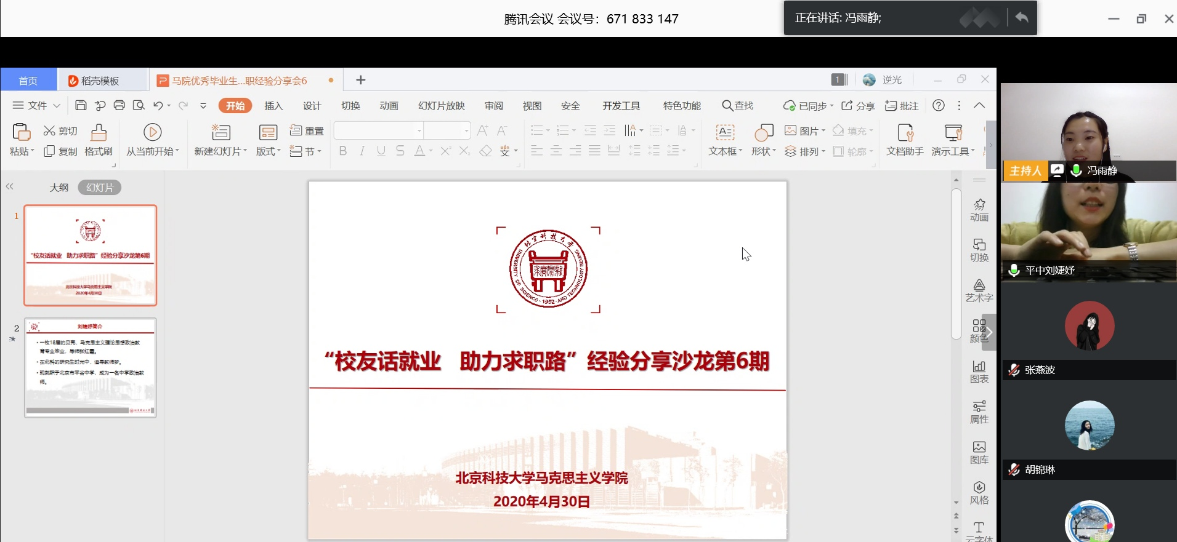Click the vertical scrollbar of slide editor

coord(956,265)
